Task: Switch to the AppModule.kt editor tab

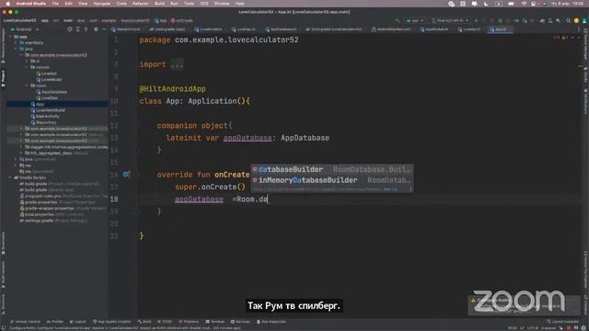Action: point(433,29)
